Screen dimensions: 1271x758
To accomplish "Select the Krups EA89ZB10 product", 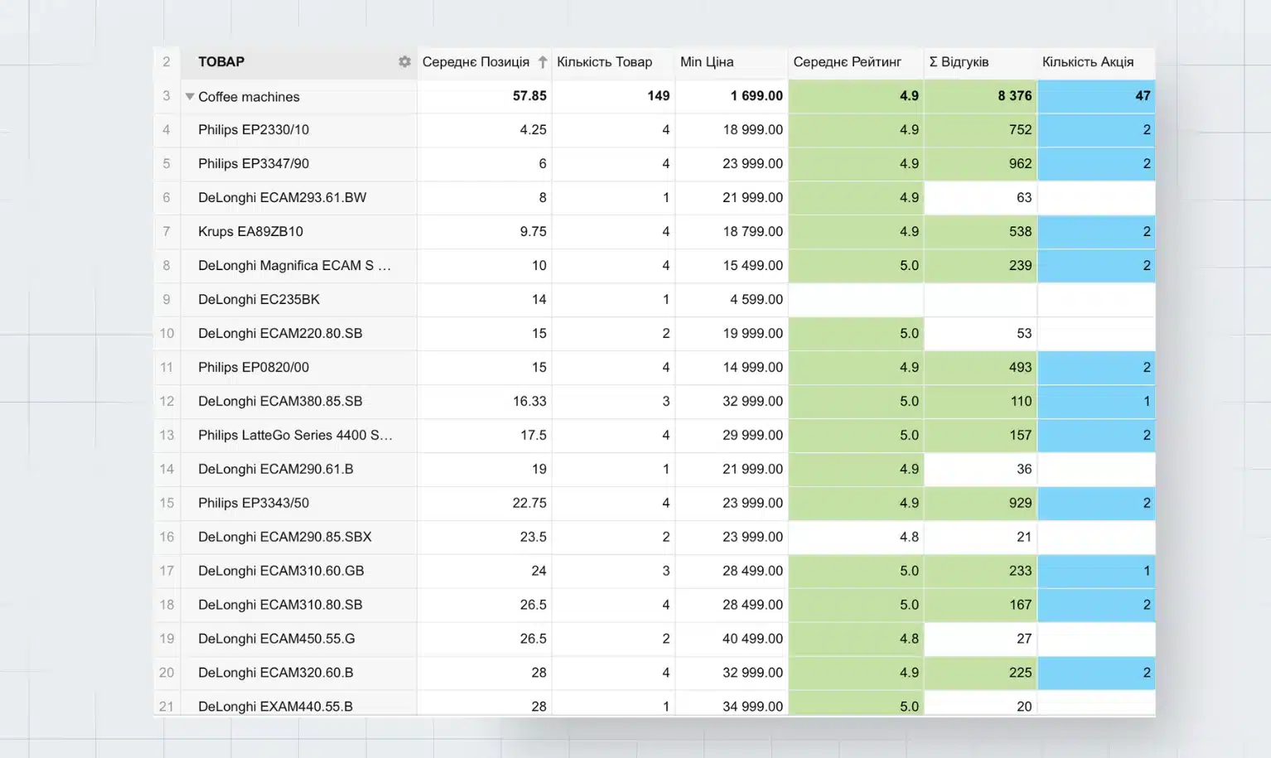I will coord(250,232).
